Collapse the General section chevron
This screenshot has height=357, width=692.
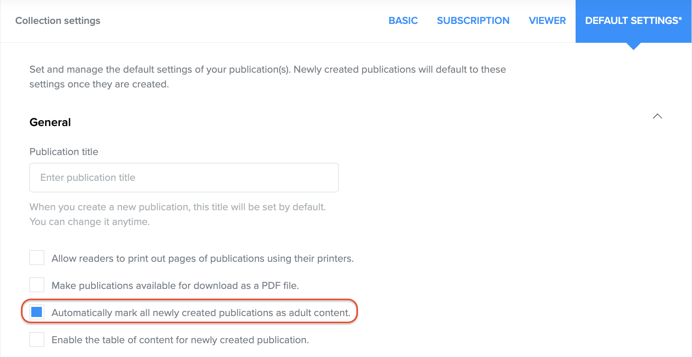[x=657, y=116]
